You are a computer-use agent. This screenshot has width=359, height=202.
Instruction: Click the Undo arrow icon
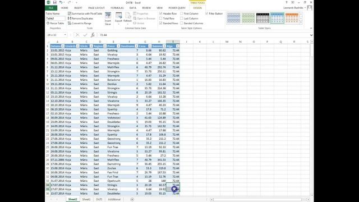(61, 2)
